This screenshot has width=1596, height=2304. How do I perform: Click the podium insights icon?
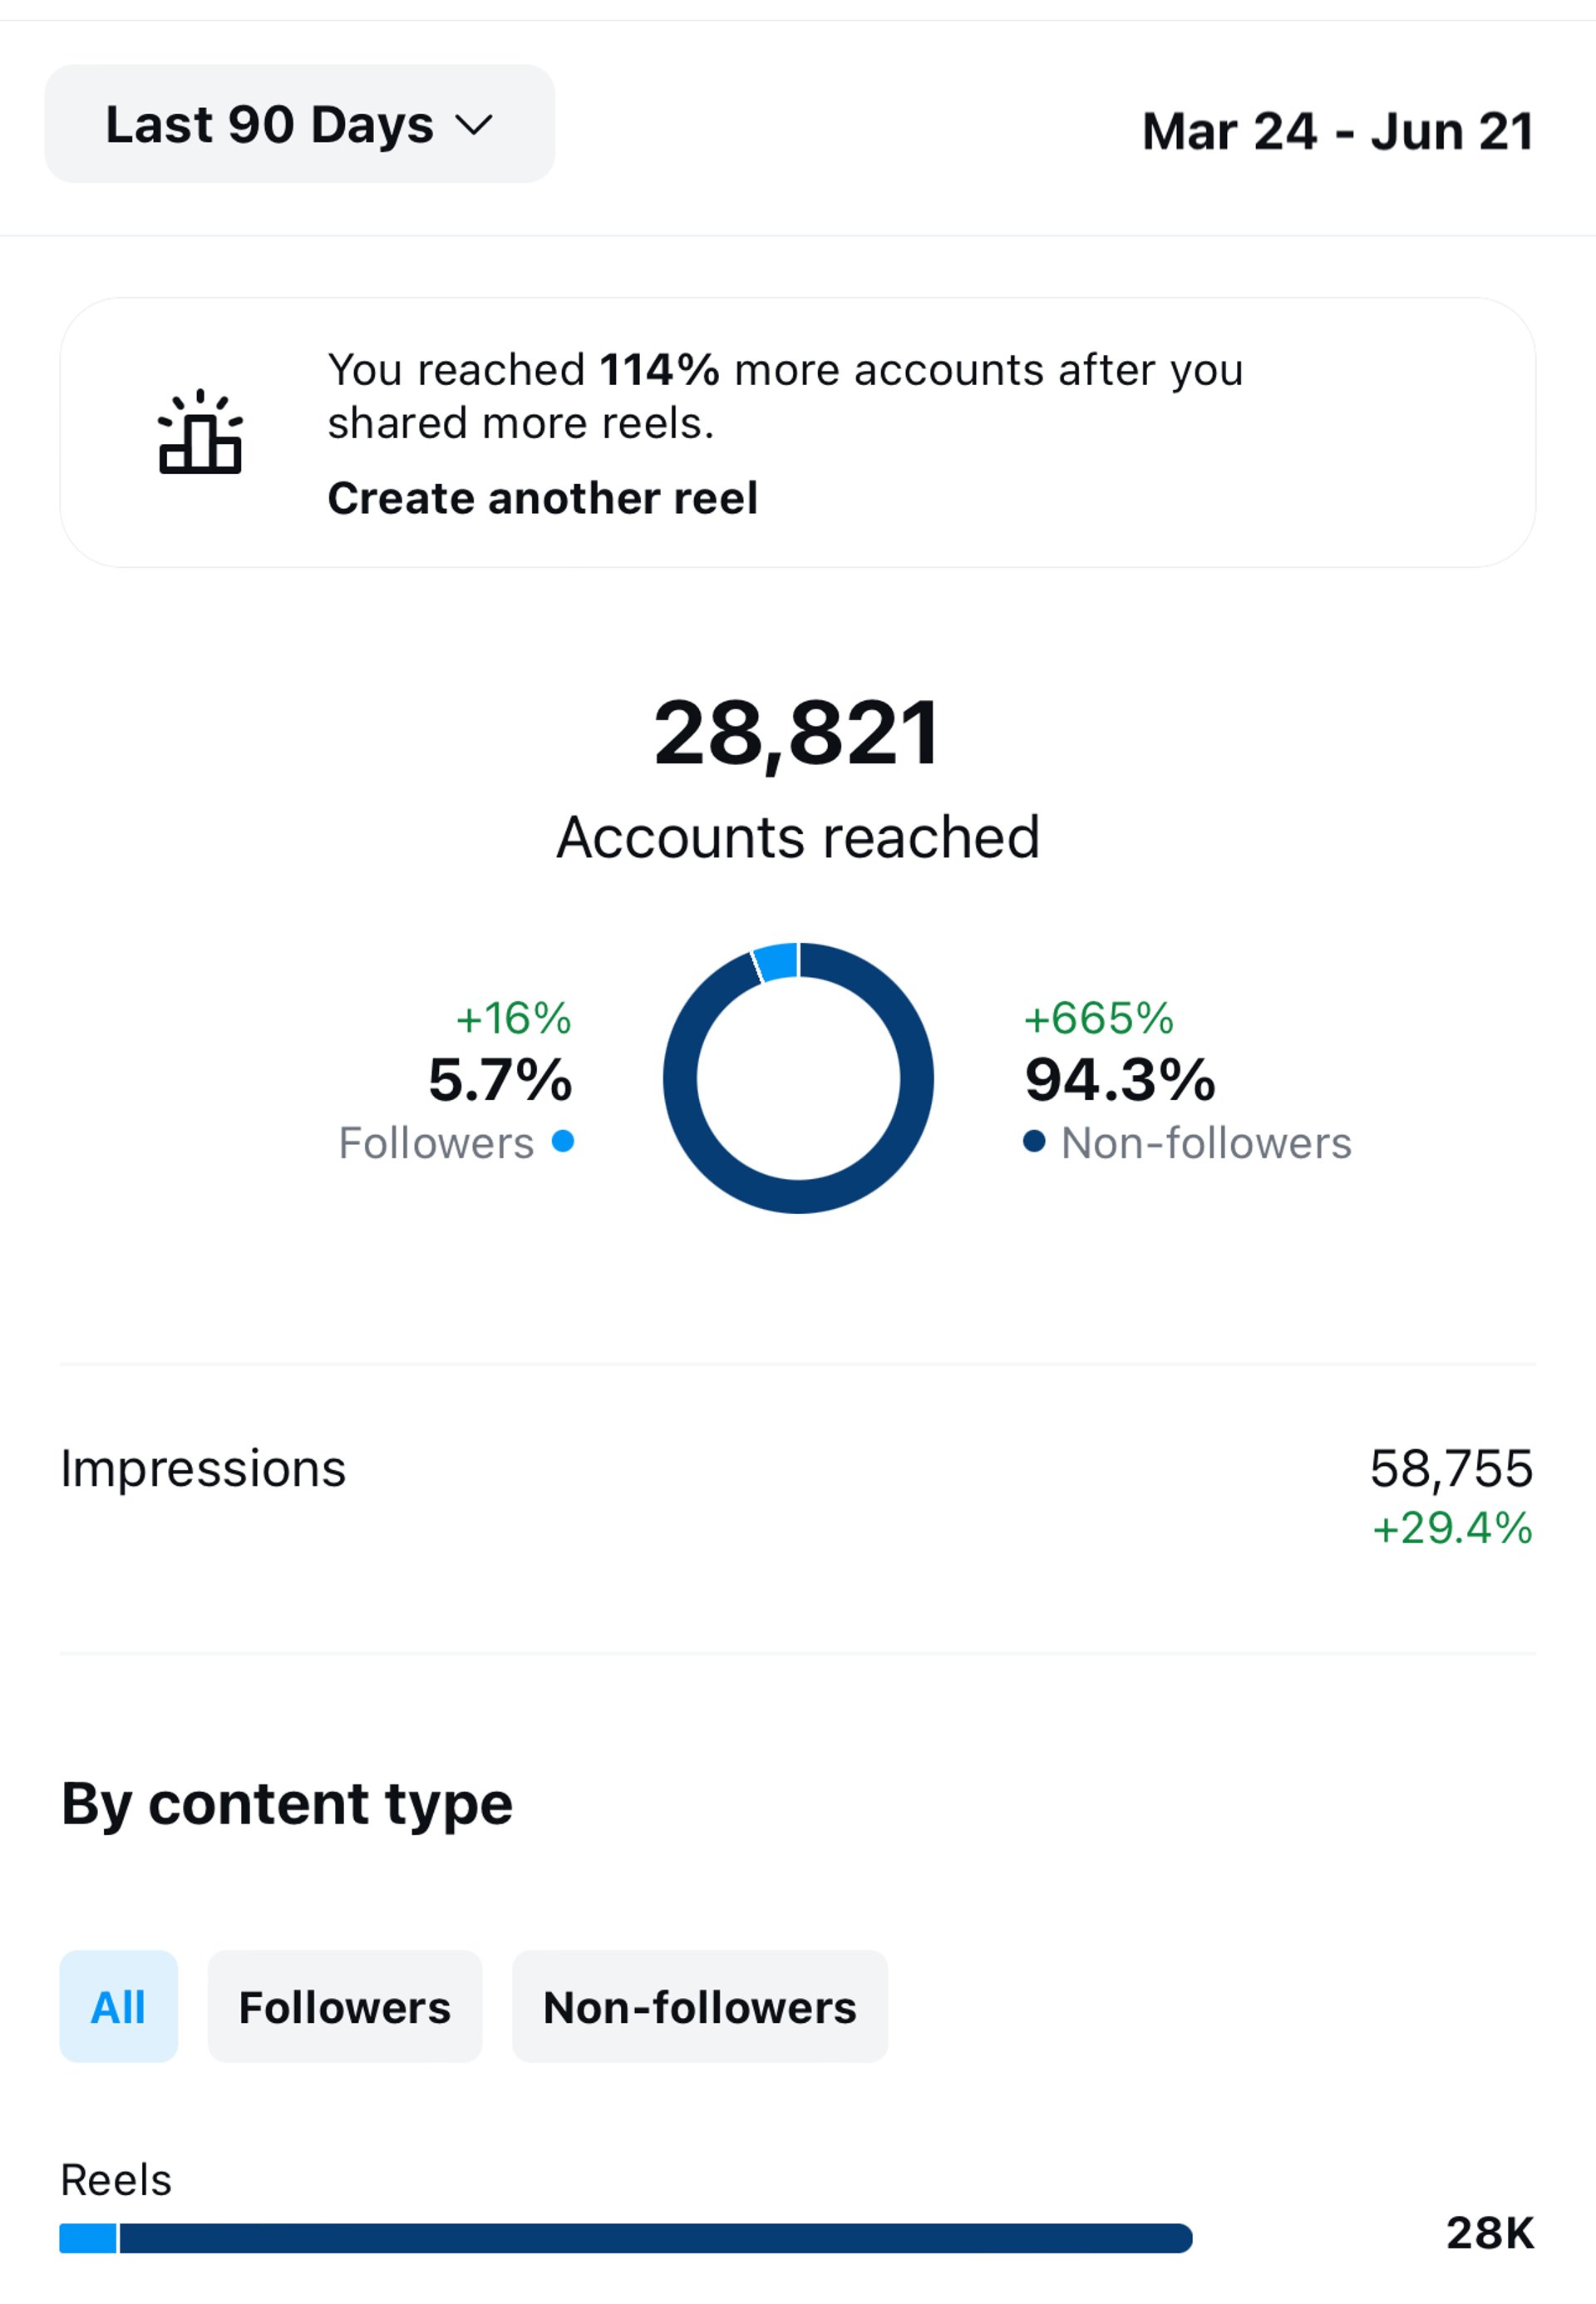[200, 431]
